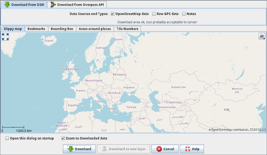
Task: Click the fullscreen map expand icon
Action: point(5,37)
